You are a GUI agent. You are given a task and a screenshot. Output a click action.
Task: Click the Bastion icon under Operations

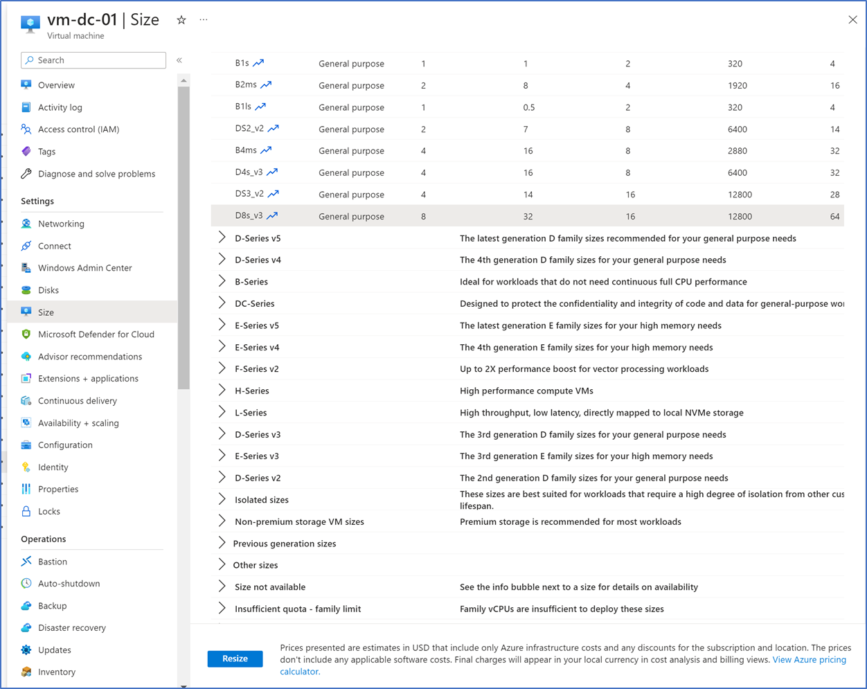click(x=26, y=562)
